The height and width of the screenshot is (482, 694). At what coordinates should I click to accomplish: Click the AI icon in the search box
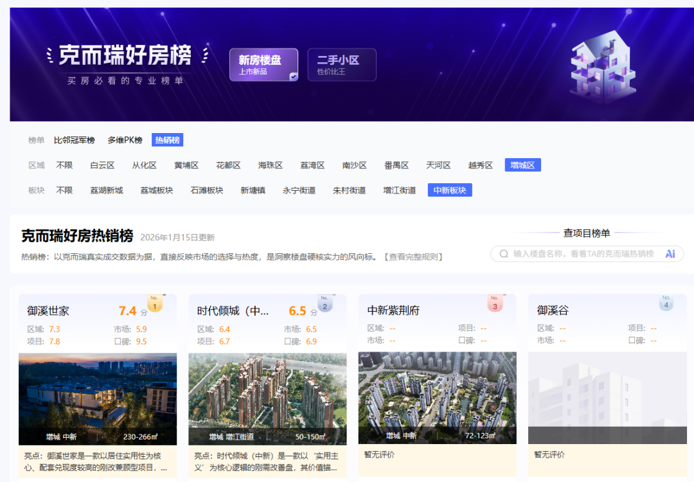click(x=670, y=254)
